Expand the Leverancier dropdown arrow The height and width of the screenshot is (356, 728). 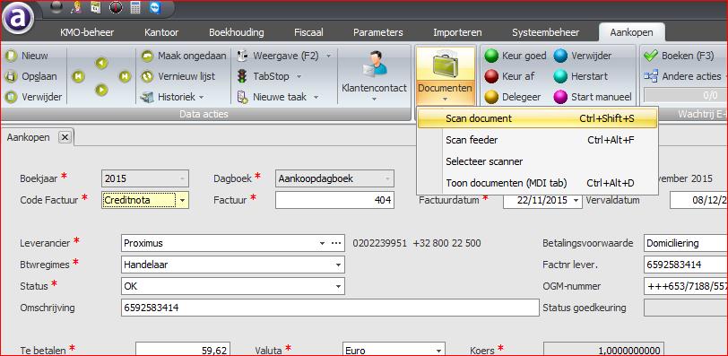tap(322, 243)
